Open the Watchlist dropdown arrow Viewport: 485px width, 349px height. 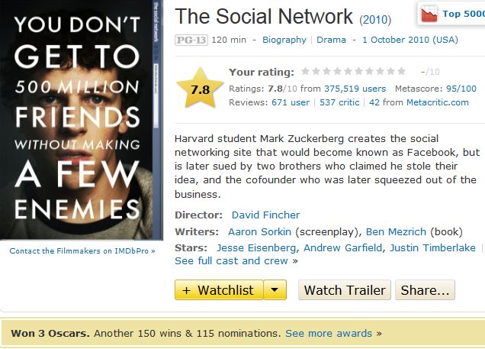point(276,290)
